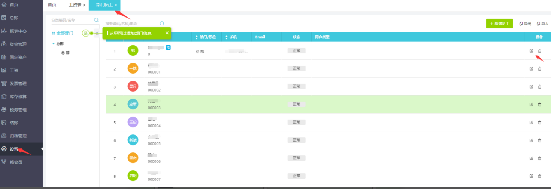Edit the employee in row 1
This screenshot has width=551, height=189.
531,51
